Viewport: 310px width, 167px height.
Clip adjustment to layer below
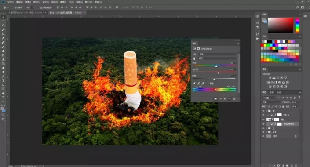(215, 98)
